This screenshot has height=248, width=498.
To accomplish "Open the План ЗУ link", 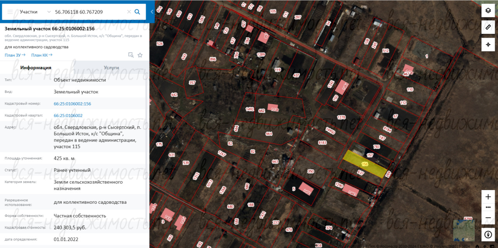I will click(15, 55).
